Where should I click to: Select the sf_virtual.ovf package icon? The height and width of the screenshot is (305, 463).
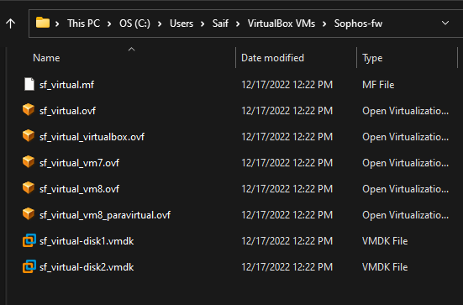29,110
